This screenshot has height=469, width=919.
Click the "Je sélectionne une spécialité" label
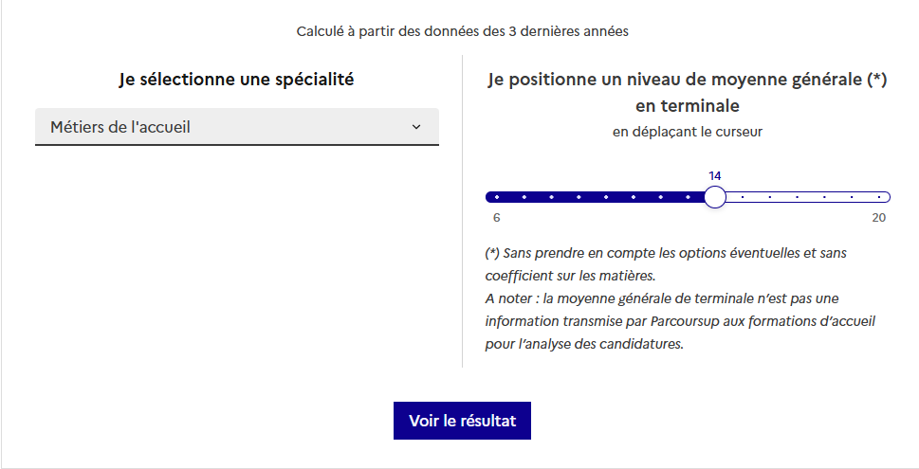236,80
